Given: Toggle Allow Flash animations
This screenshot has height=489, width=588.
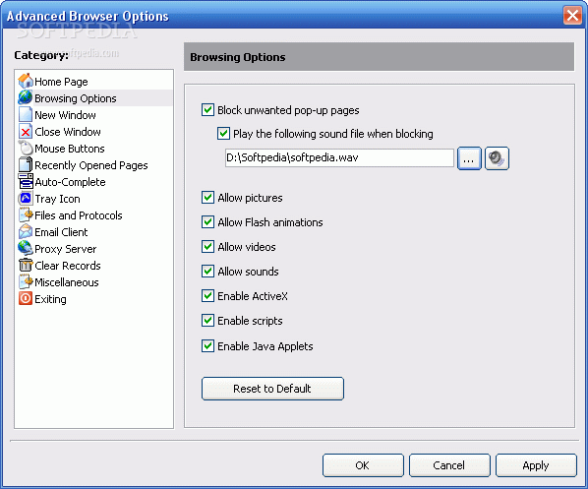Looking at the screenshot, I should click(x=207, y=221).
